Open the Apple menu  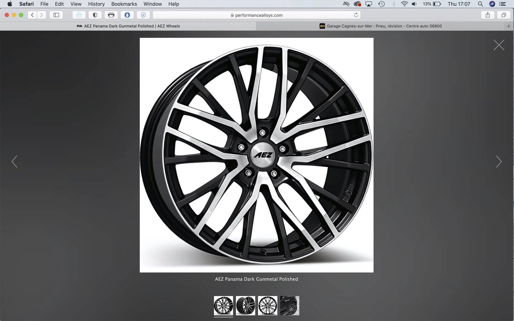pos(10,4)
